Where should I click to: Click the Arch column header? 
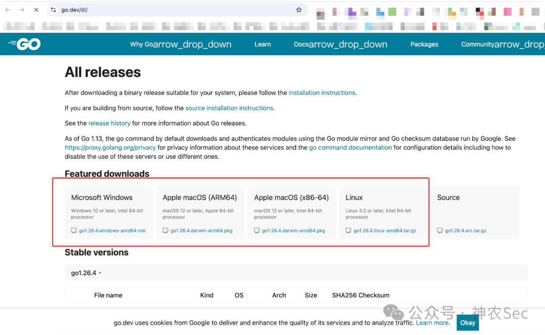(x=279, y=296)
